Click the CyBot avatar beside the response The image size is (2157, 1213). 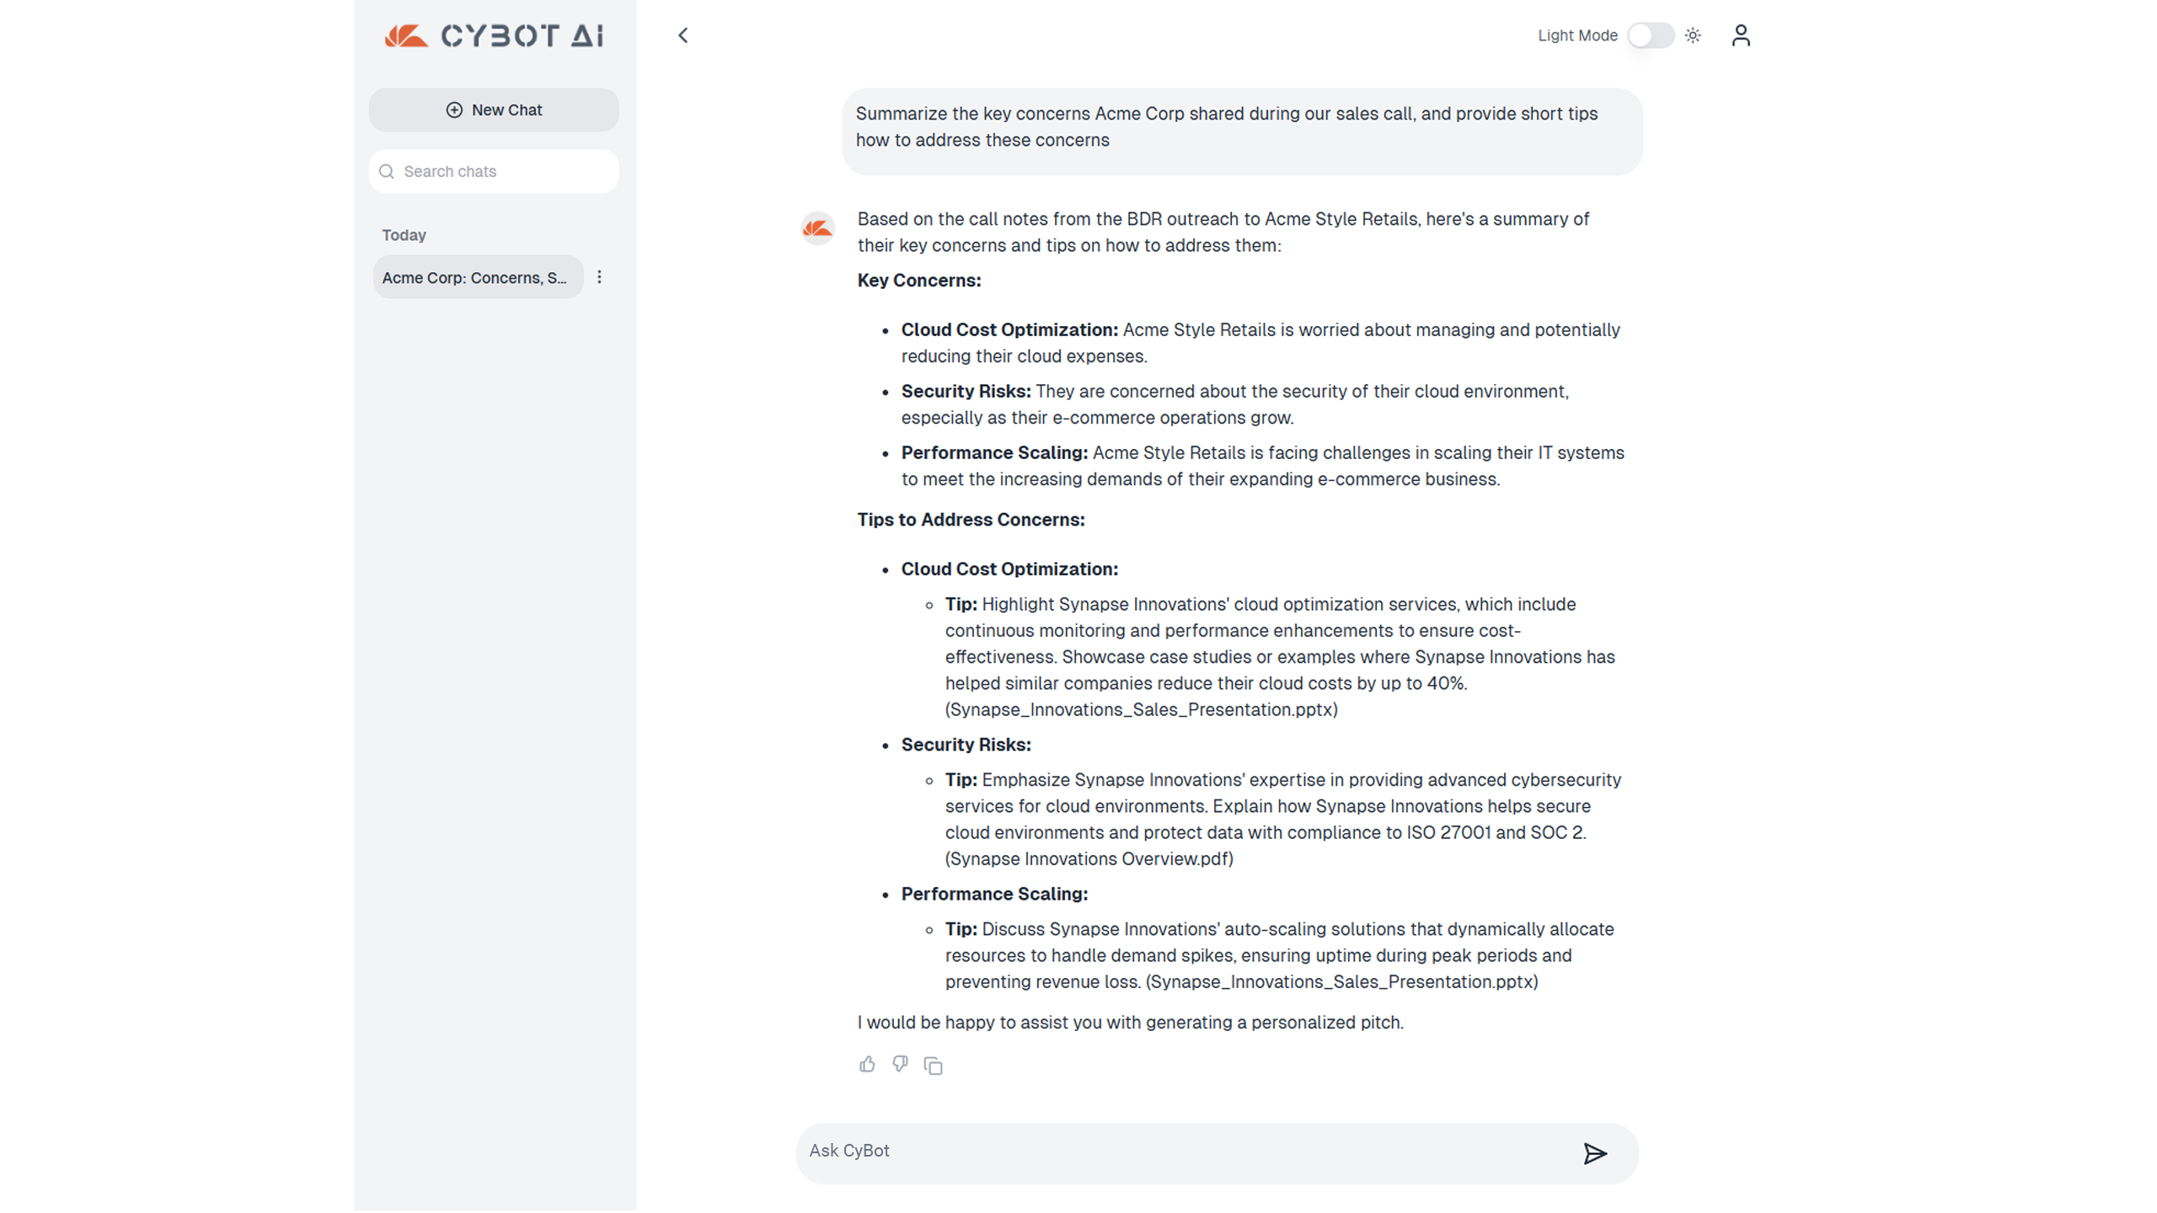coord(817,227)
